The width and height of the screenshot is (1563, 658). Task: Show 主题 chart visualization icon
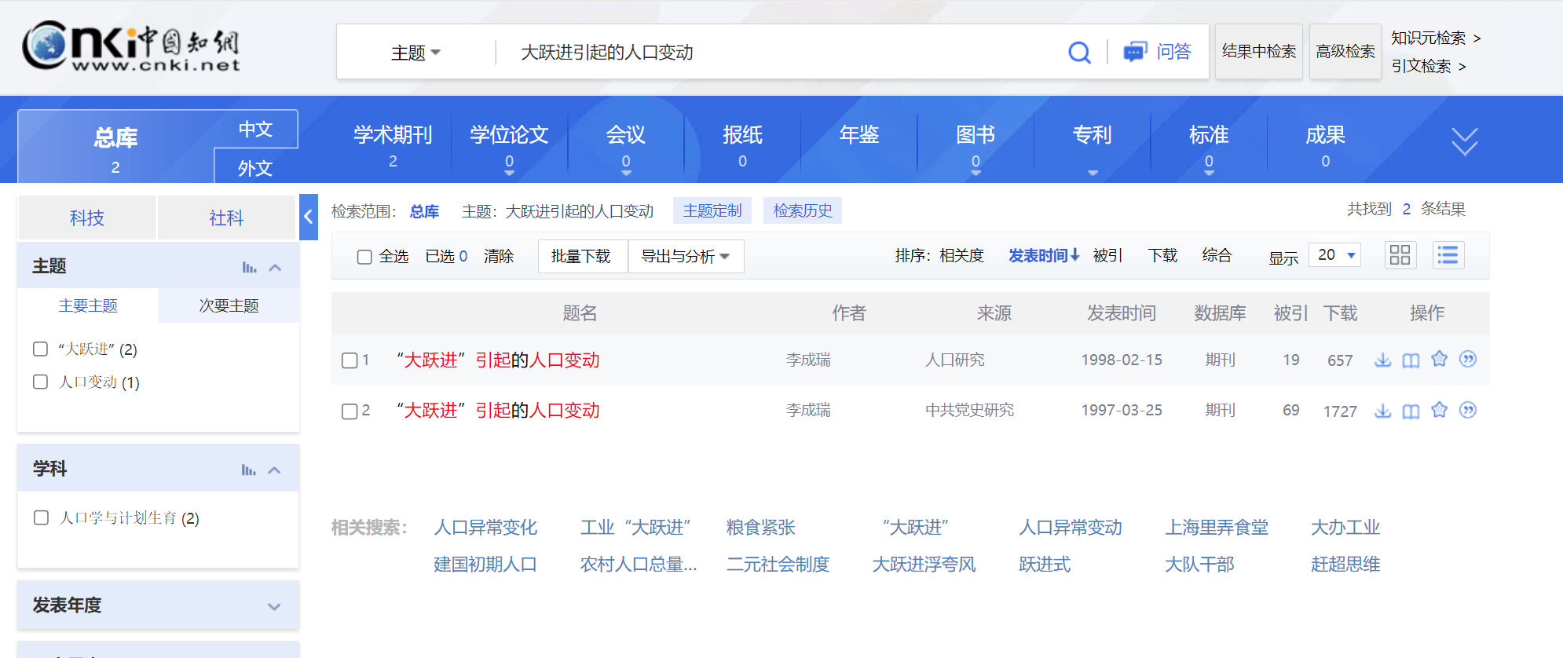pyautogui.click(x=249, y=267)
